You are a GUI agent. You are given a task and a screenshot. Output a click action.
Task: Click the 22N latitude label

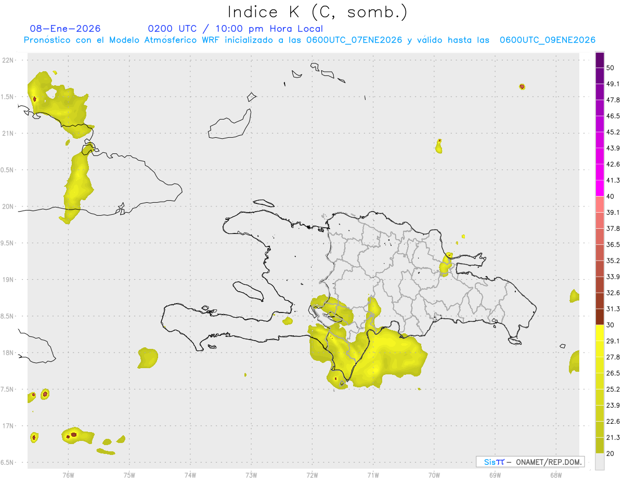pyautogui.click(x=8, y=60)
